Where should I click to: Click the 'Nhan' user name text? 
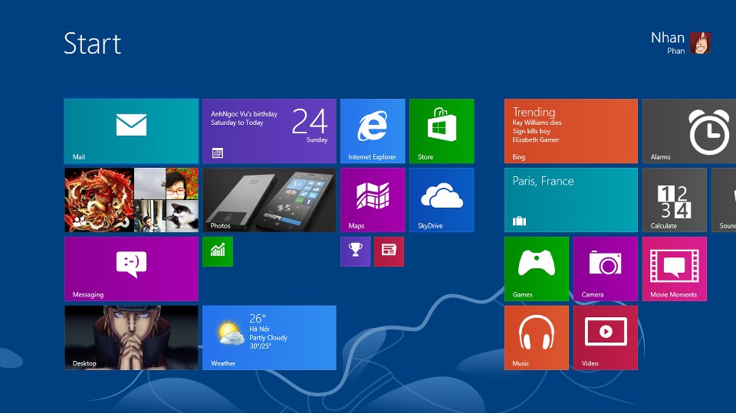click(x=668, y=38)
